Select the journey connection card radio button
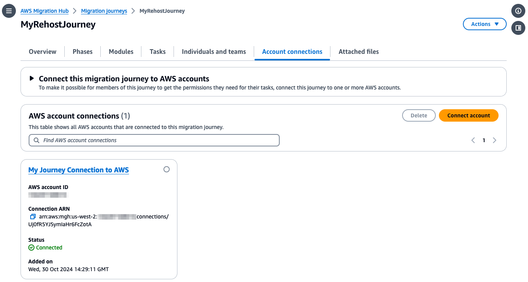Viewport: 528px width, 282px height. click(167, 169)
